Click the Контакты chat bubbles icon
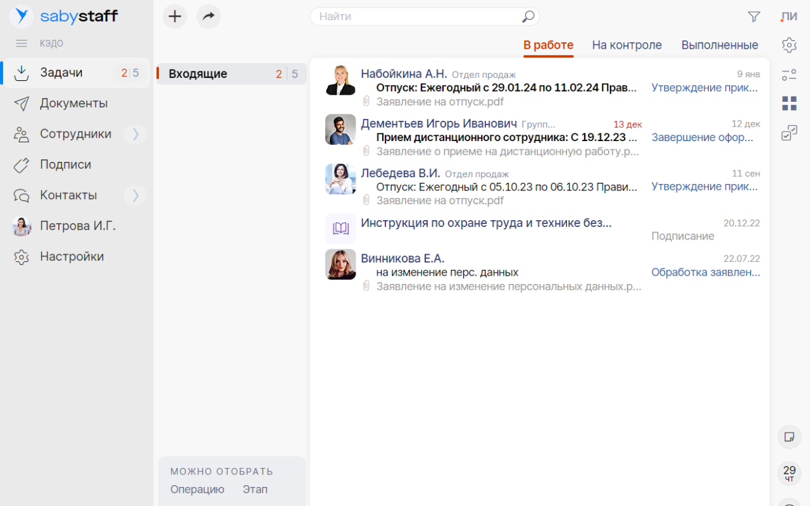 tap(22, 195)
